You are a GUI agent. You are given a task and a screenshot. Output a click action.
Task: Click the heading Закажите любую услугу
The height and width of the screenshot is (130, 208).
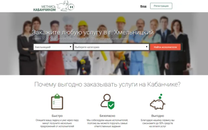click(93, 32)
